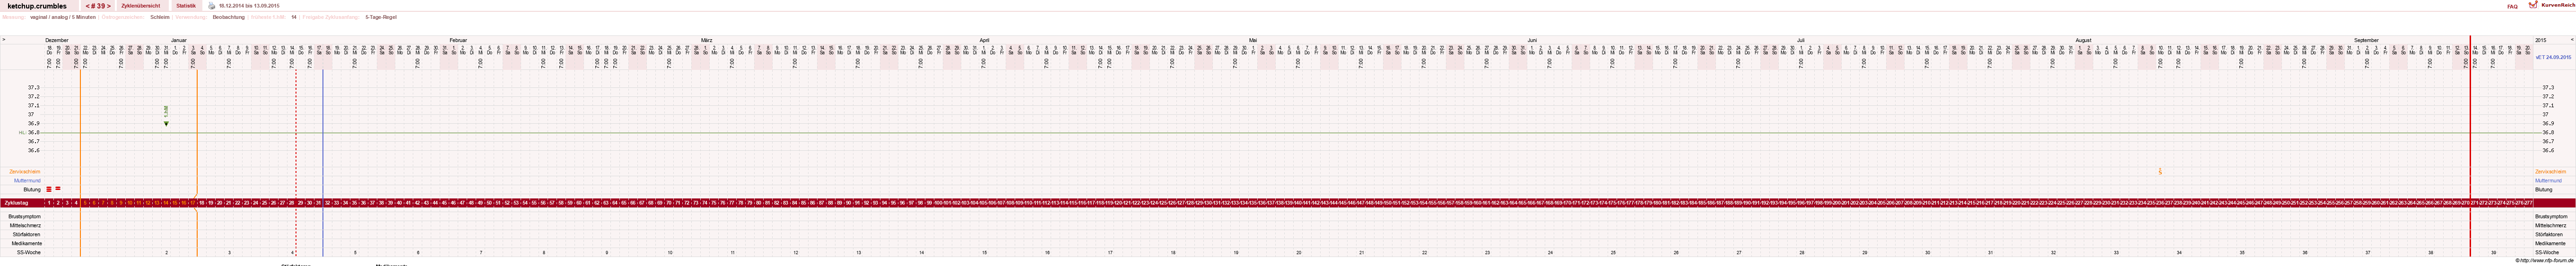
Task: Select right-side Medikamente label
Action: coord(2549,243)
